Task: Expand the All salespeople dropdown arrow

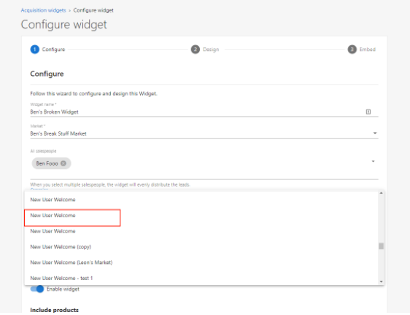Action: 373,161
